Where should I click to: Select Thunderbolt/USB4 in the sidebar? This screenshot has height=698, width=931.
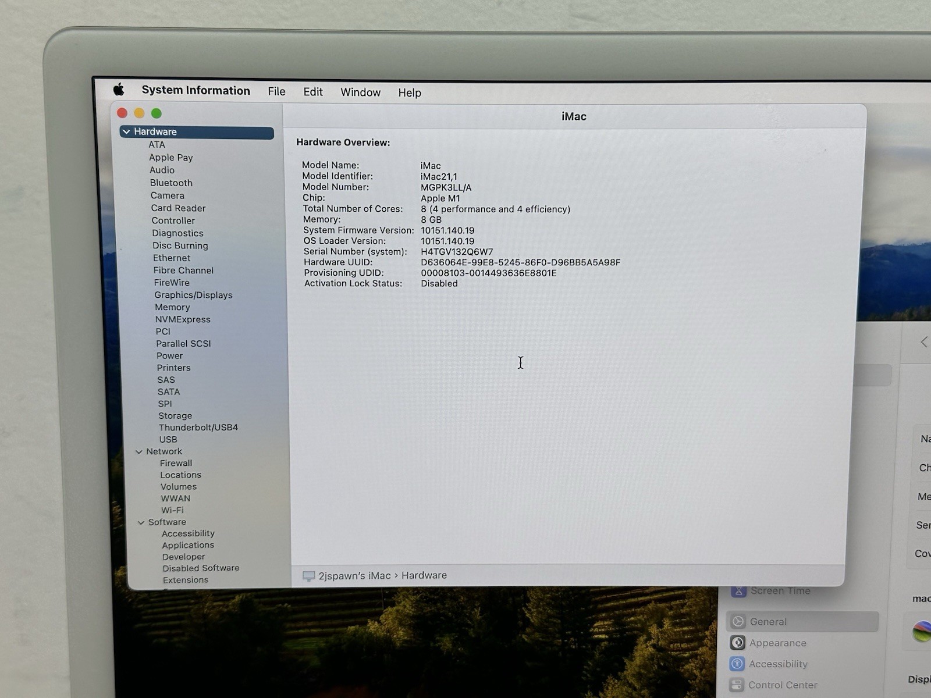(198, 428)
